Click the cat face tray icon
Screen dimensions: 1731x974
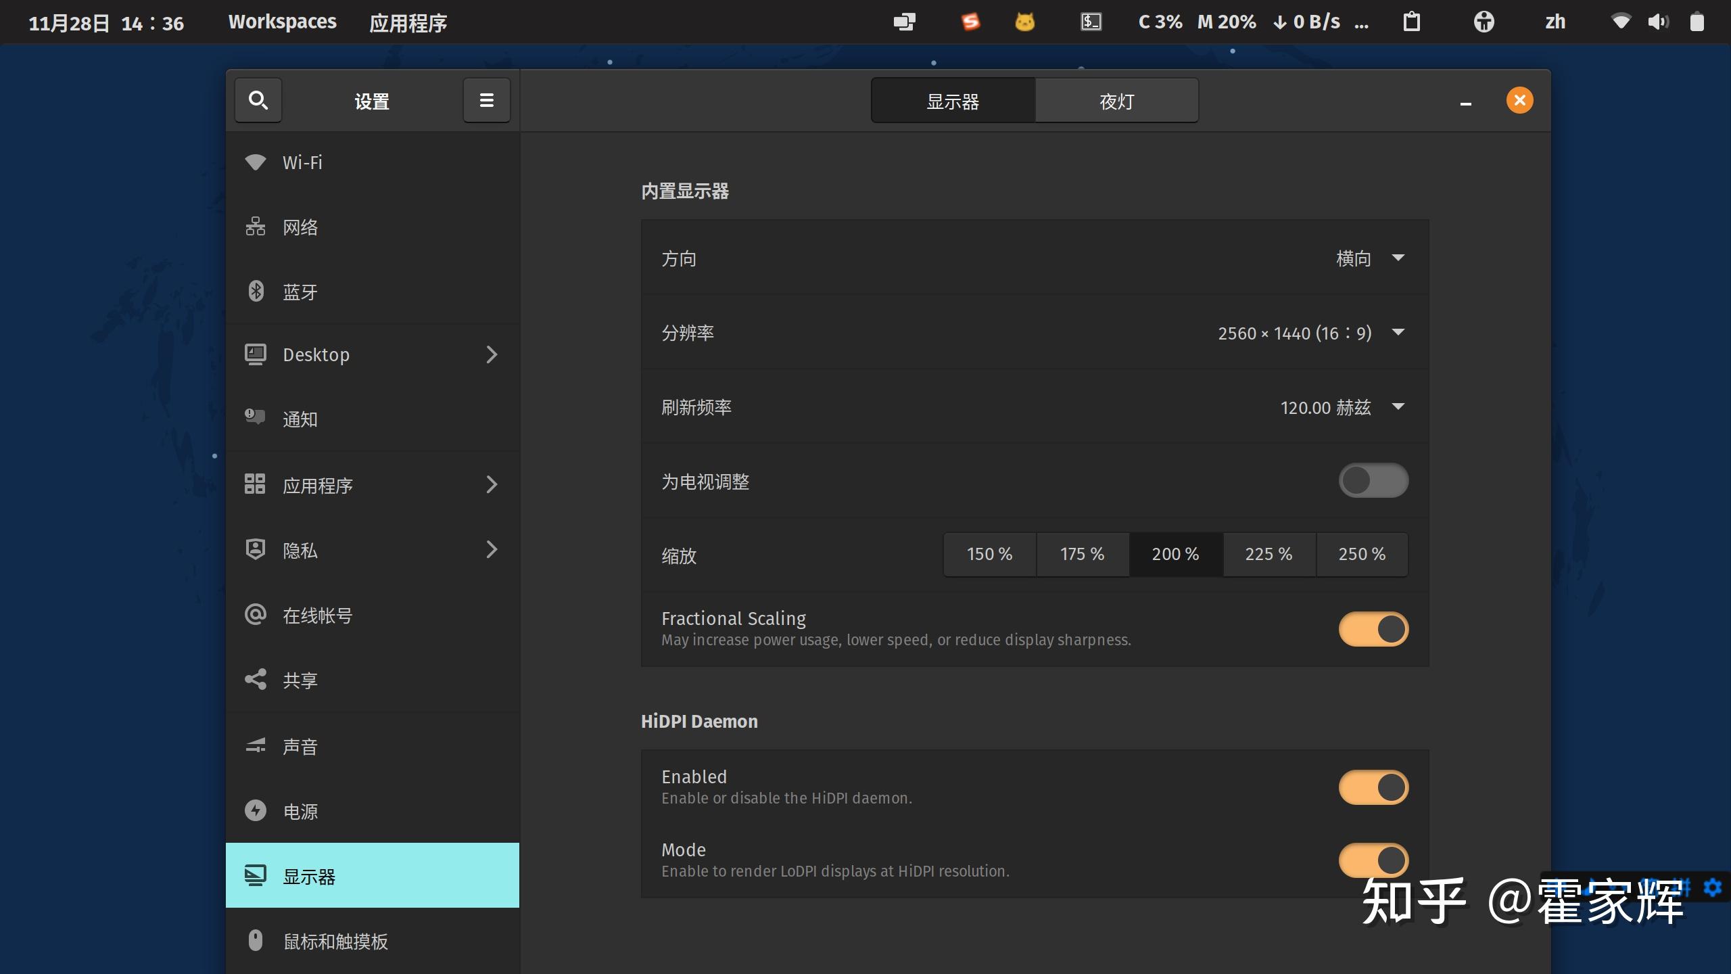click(x=1024, y=22)
